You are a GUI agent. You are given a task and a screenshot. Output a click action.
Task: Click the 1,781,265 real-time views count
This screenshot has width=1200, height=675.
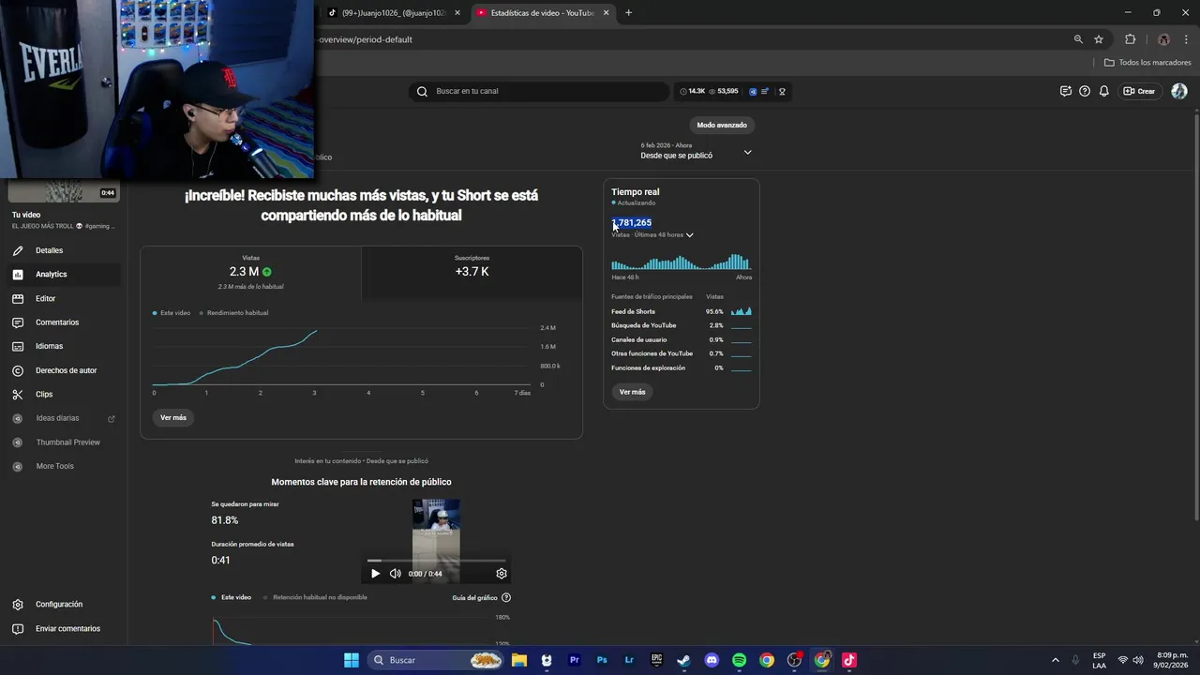click(632, 223)
